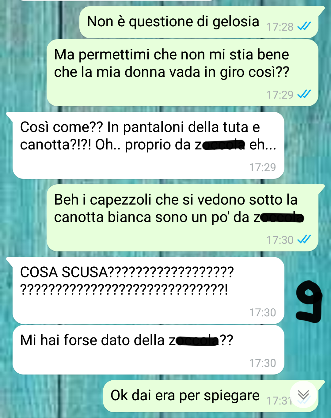Image resolution: width=331 pixels, height=418 pixels.
Task: Click the 17:29 timestamp on white bubble
Action: [262, 167]
